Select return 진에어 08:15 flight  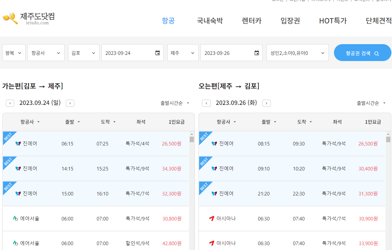click(x=292, y=144)
